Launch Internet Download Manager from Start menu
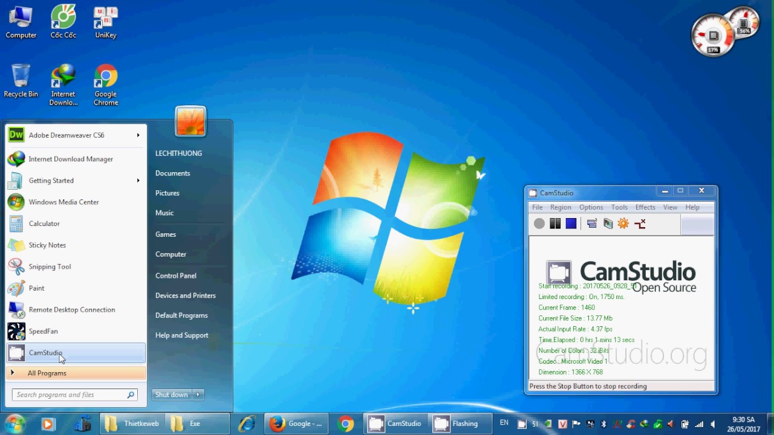This screenshot has height=435, width=774. tap(76, 159)
